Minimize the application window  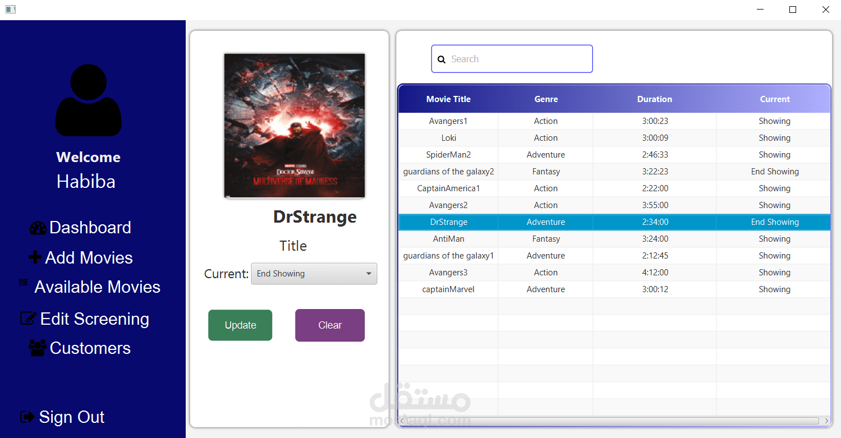point(760,10)
